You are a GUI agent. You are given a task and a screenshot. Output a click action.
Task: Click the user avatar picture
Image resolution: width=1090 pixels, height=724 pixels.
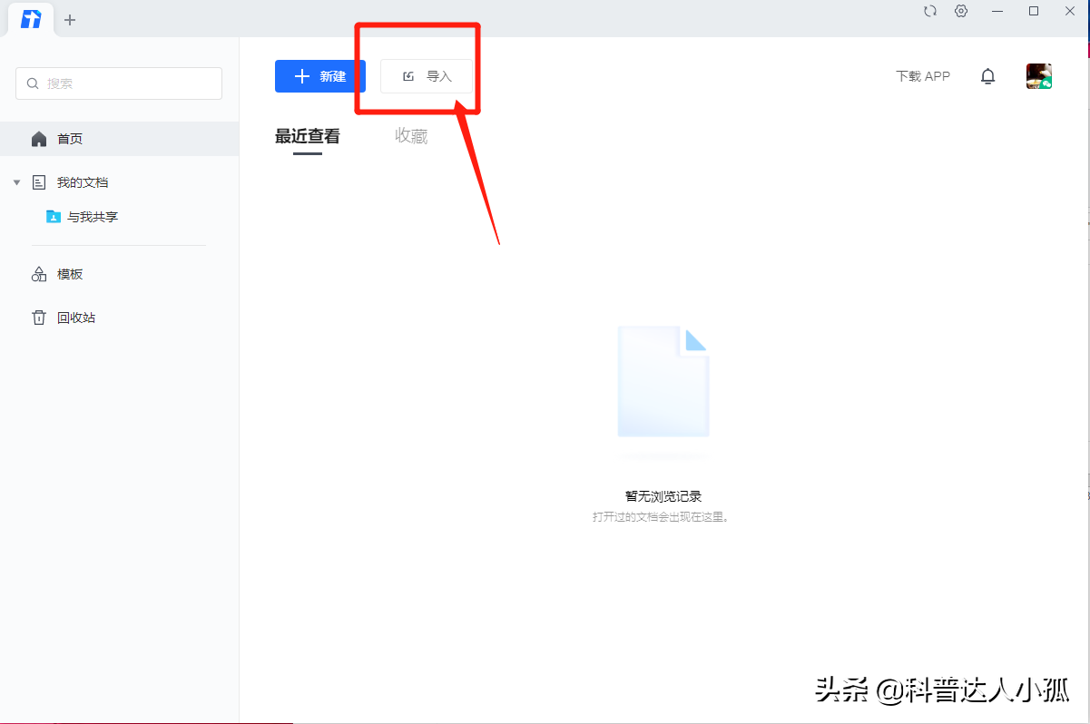coord(1038,76)
